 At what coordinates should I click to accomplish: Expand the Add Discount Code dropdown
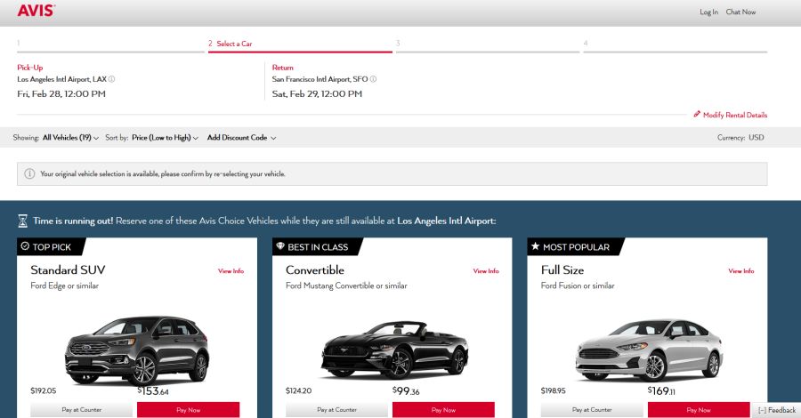(x=241, y=137)
